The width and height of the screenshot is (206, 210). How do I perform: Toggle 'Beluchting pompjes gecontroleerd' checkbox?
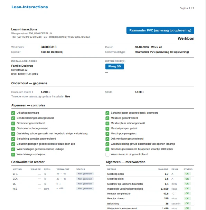point(13,139)
